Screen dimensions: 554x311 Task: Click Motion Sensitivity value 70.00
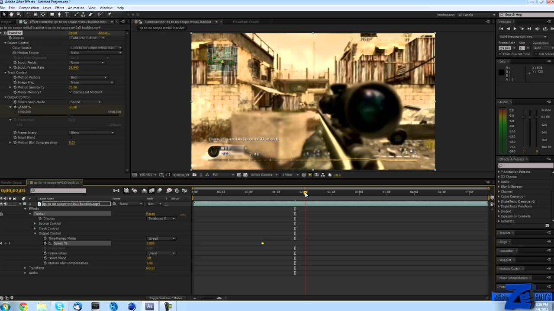point(73,87)
